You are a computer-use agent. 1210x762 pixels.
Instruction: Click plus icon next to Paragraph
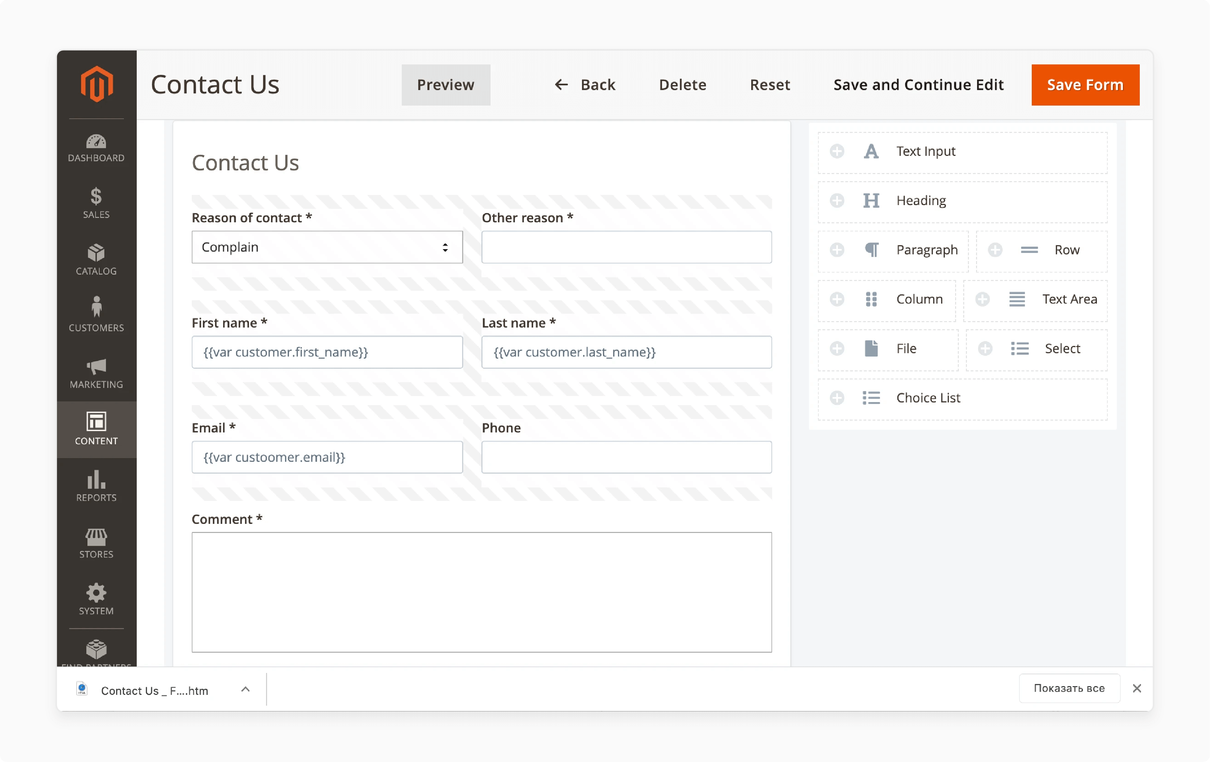tap(837, 250)
